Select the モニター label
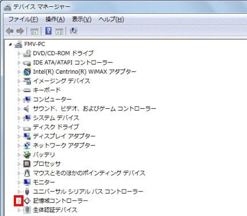The height and width of the screenshot is (216, 247). tap(44, 182)
